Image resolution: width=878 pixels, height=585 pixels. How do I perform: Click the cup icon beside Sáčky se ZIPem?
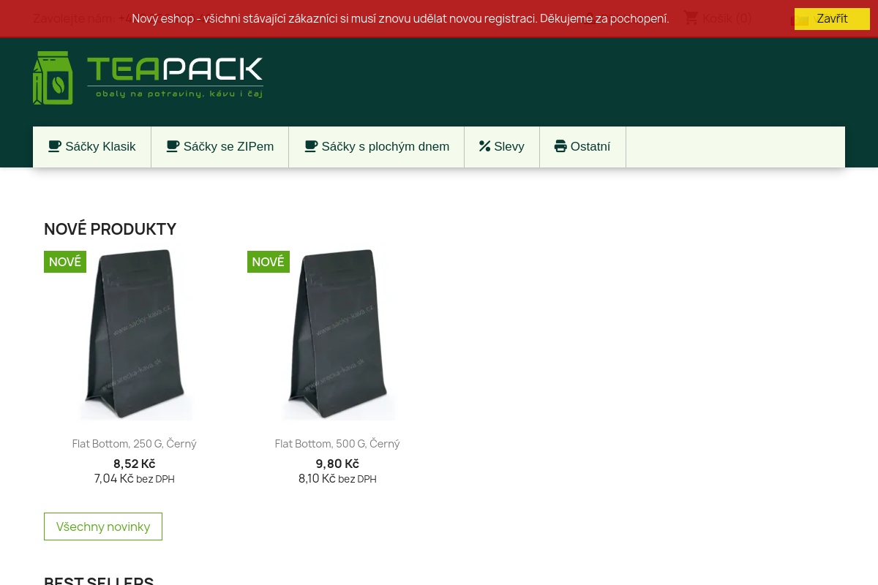click(x=173, y=146)
